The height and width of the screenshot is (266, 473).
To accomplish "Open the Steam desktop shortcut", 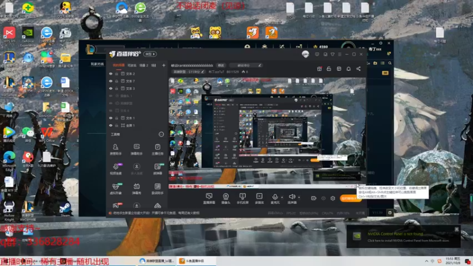I will (65, 209).
